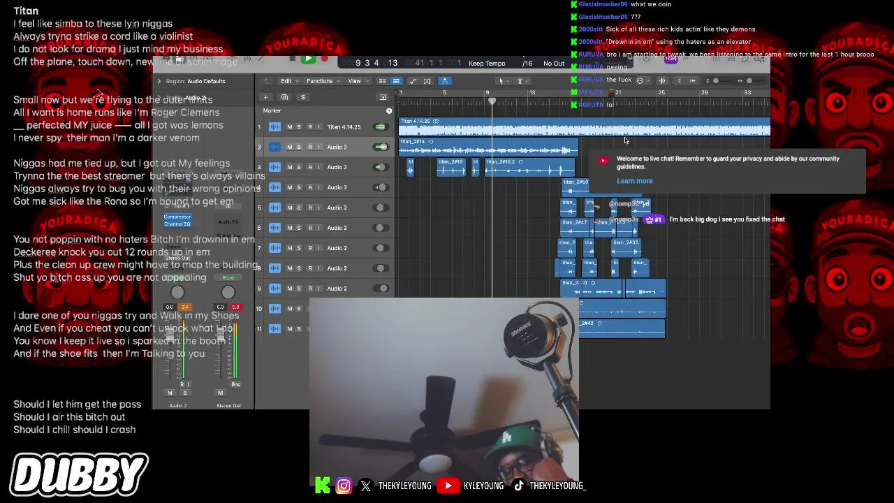
Task: Select the list view icon in toolbar
Action: pyautogui.click(x=395, y=81)
